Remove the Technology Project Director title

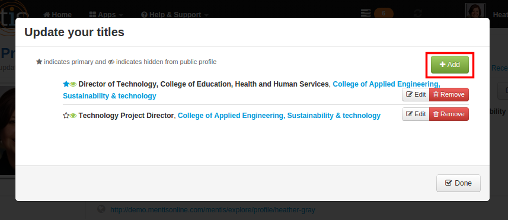tap(449, 114)
